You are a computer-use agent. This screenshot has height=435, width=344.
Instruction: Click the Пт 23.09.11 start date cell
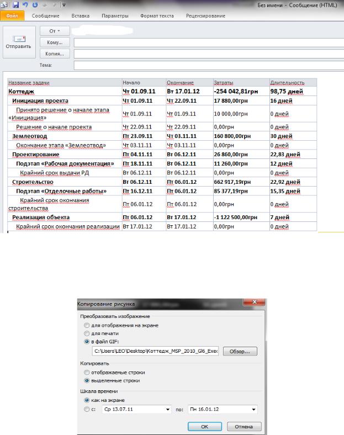[144, 136]
